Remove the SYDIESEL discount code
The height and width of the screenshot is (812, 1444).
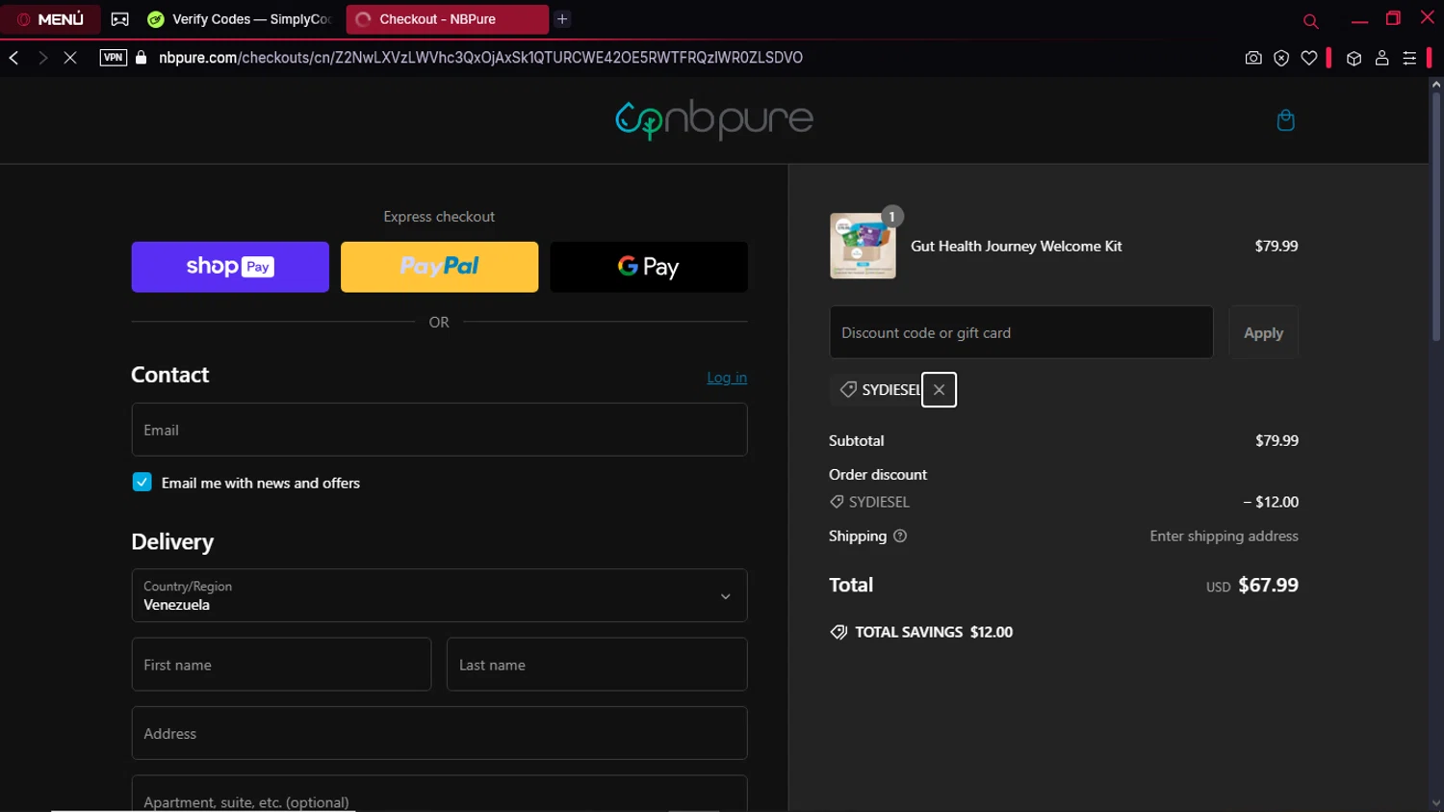[939, 390]
